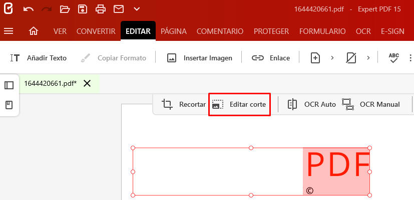Switch to the VER tab
The width and height of the screenshot is (414, 200).
tap(60, 31)
